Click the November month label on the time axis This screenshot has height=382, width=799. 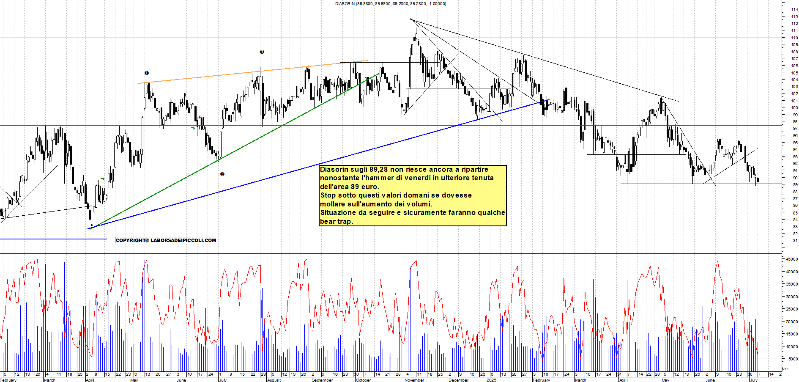click(x=414, y=380)
